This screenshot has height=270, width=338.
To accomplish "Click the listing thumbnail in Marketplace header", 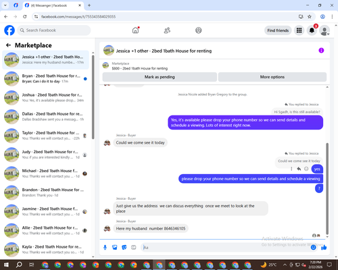I will (105, 65).
